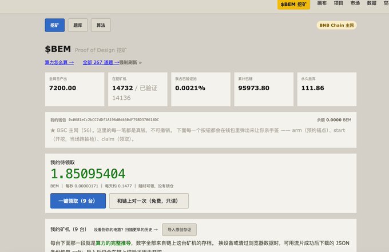This screenshot has height=252, width=389.
Task: Open the 全部 267 道题 link
Action: click(101, 62)
